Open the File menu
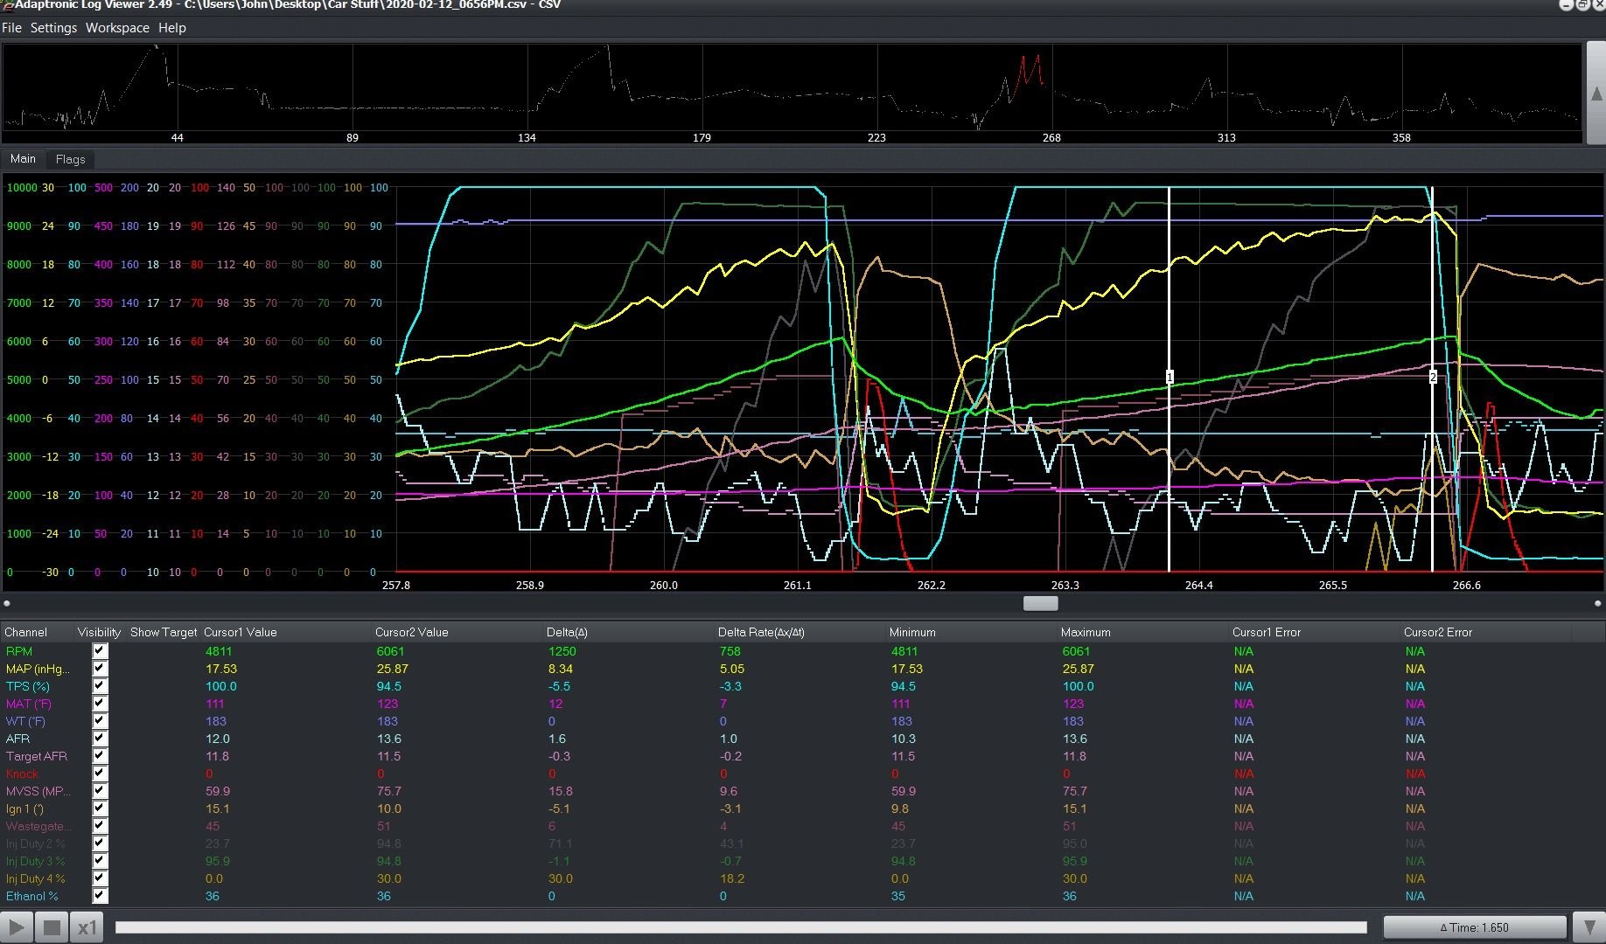Viewport: 1606px width, 944px height. click(11, 28)
